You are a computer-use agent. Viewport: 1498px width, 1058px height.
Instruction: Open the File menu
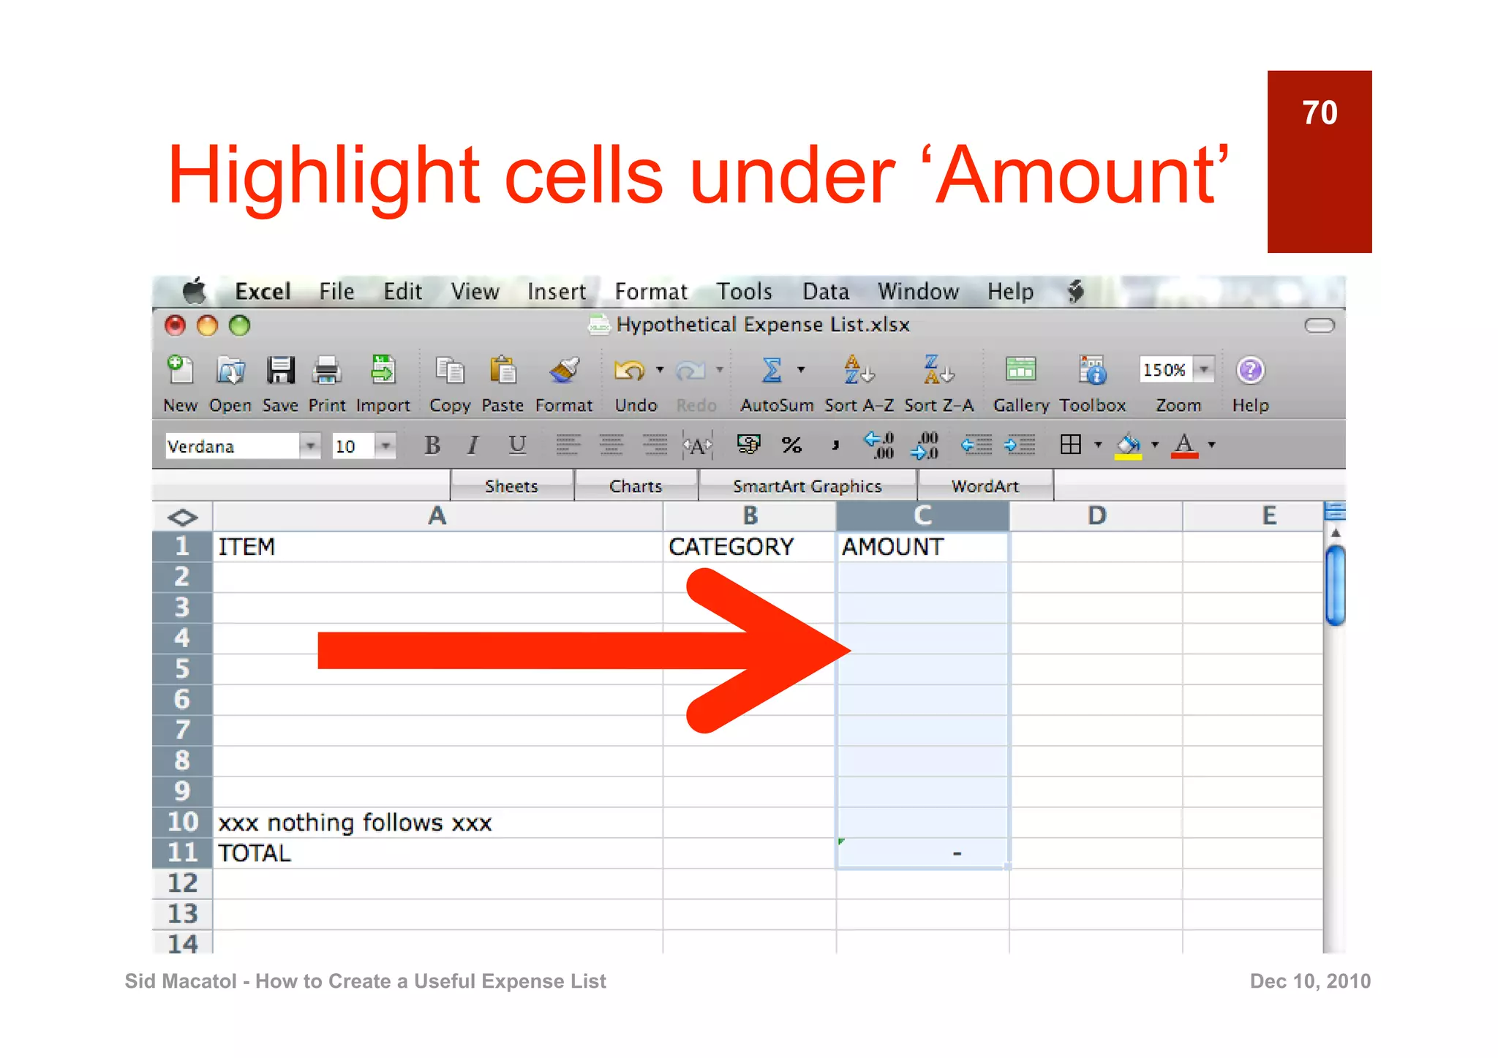click(x=336, y=292)
